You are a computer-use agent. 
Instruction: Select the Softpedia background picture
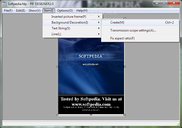pyautogui.click(x=91, y=66)
